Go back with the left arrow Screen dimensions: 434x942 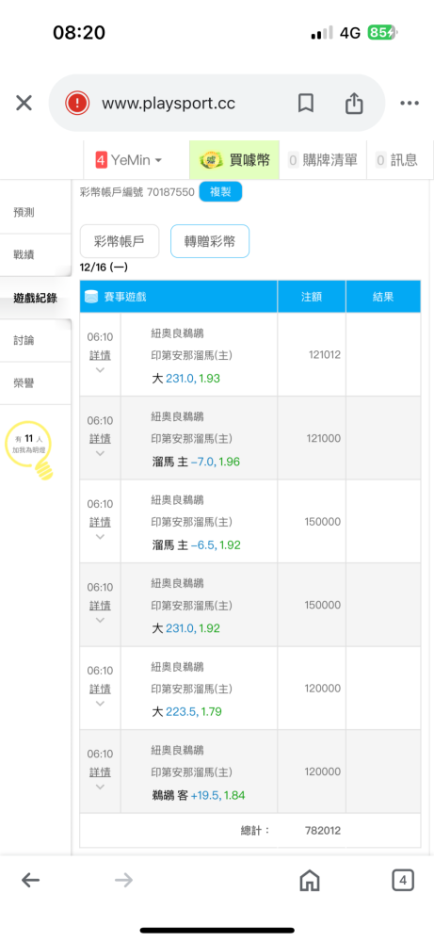(31, 881)
